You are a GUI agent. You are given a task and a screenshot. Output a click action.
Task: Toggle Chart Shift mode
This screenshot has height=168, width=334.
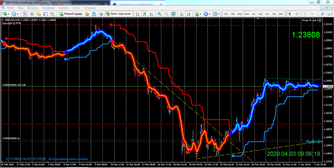[189, 14]
